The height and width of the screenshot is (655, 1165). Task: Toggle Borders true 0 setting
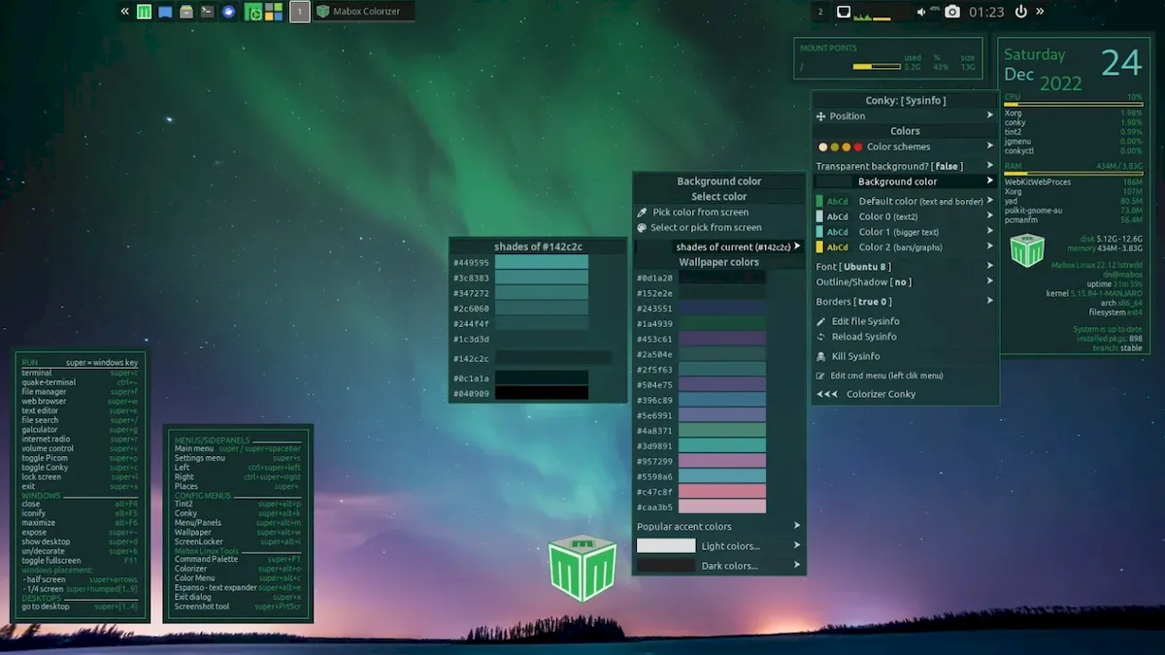905,302
